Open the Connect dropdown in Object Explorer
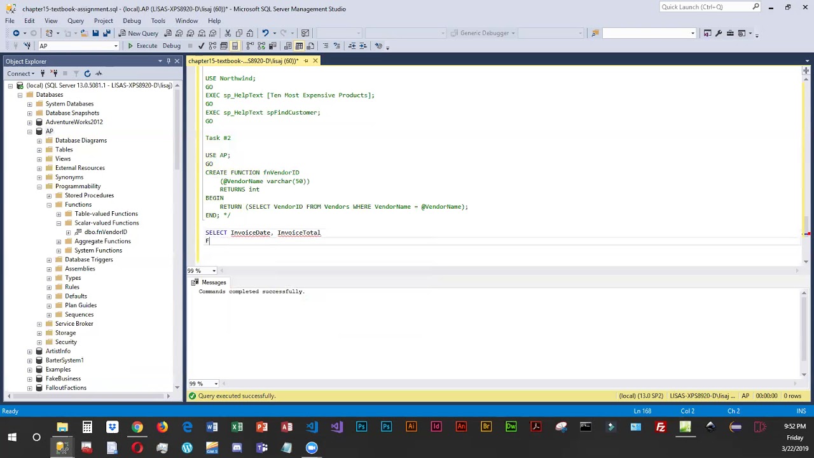 click(21, 74)
